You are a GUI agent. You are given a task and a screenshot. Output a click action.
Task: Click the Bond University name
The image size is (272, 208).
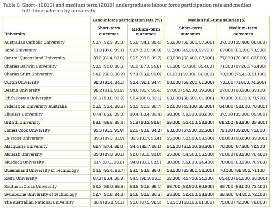21,50
